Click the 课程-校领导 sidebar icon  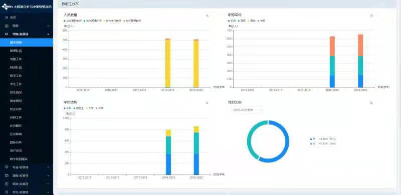[7, 175]
